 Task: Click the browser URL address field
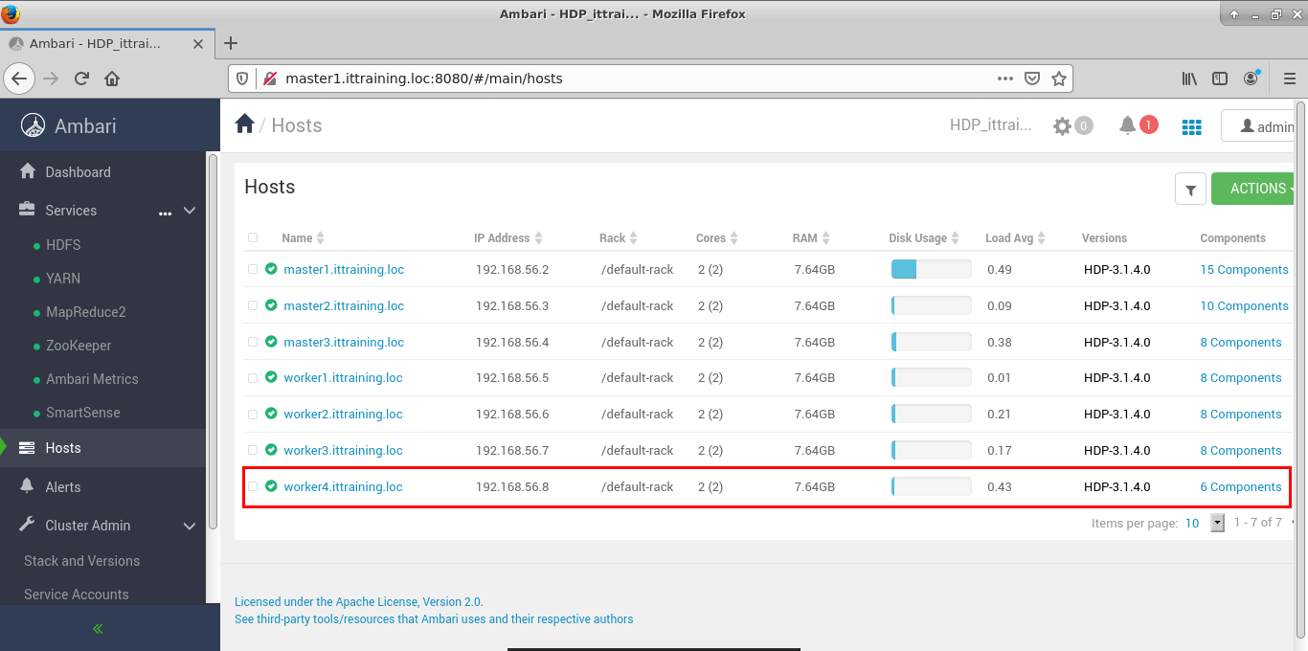click(x=632, y=79)
